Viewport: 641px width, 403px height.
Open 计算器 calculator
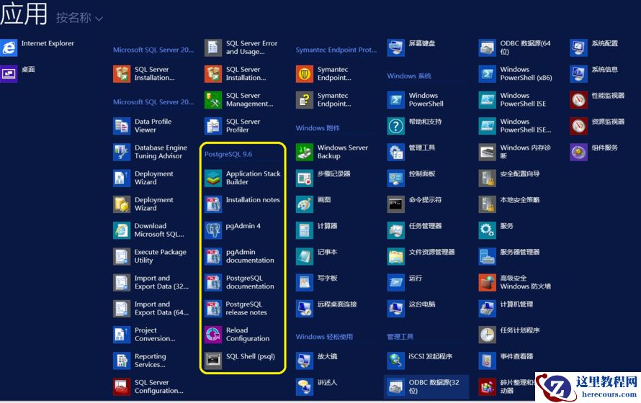coord(317,231)
